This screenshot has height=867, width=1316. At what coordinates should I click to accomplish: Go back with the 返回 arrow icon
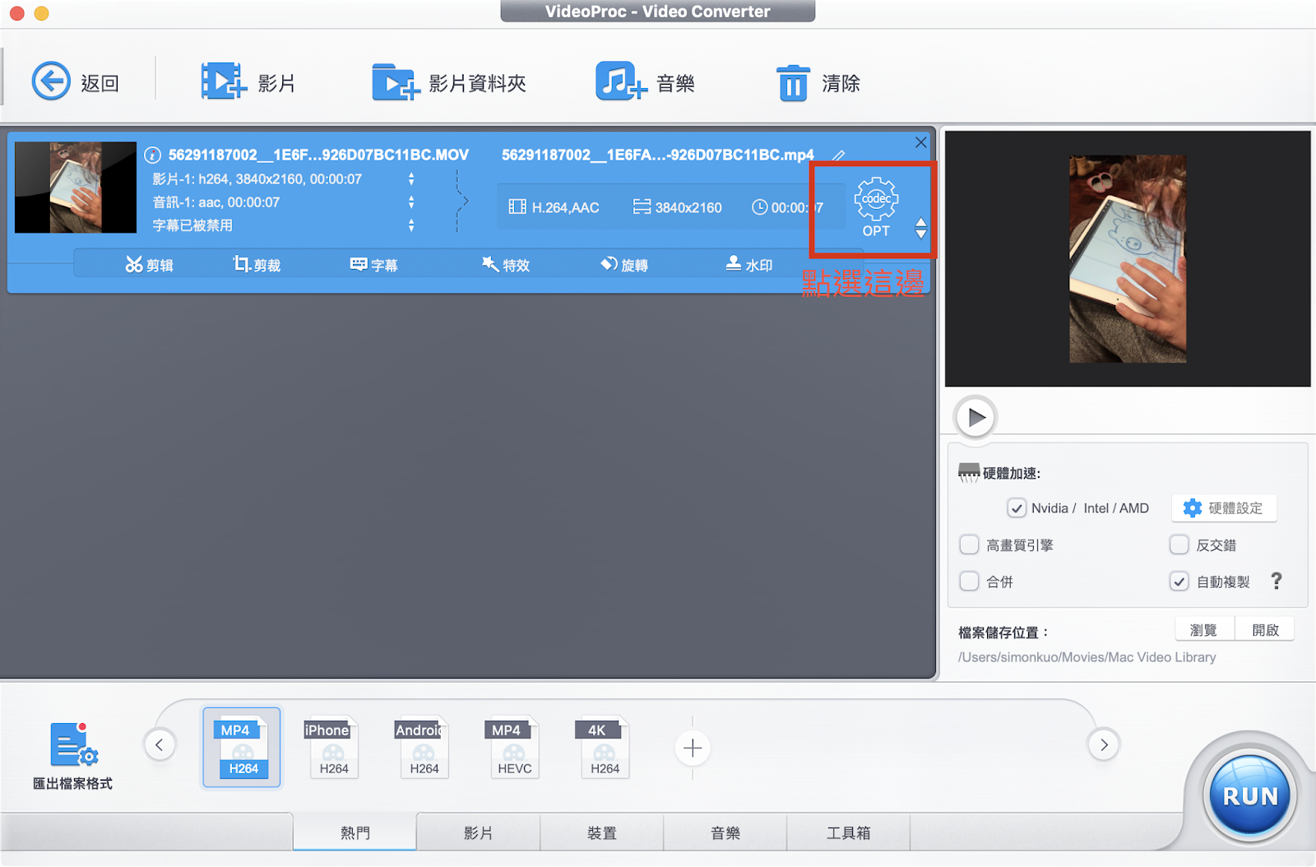pyautogui.click(x=51, y=81)
